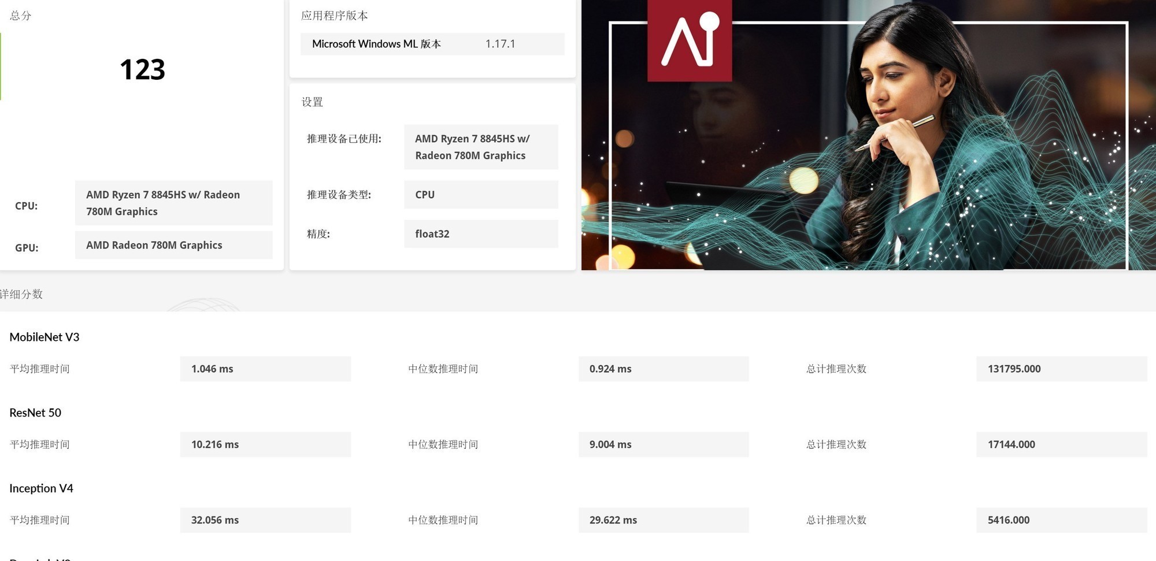Click the 设置 section heading
The image size is (1156, 561).
[312, 102]
